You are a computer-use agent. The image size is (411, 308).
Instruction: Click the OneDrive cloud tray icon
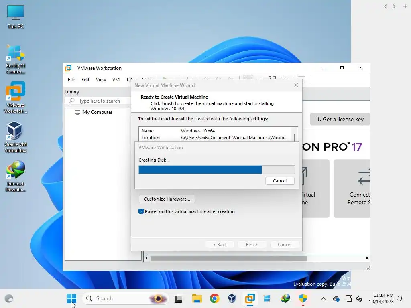click(x=336, y=298)
